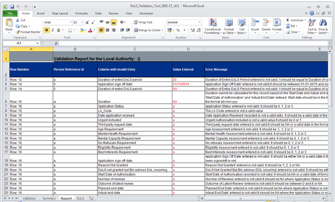
Task: Toggle Align Text Left
Action: pyautogui.click(x=101, y=30)
